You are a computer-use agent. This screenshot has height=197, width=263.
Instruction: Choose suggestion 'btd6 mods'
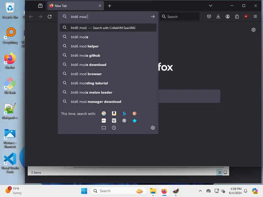(108, 37)
